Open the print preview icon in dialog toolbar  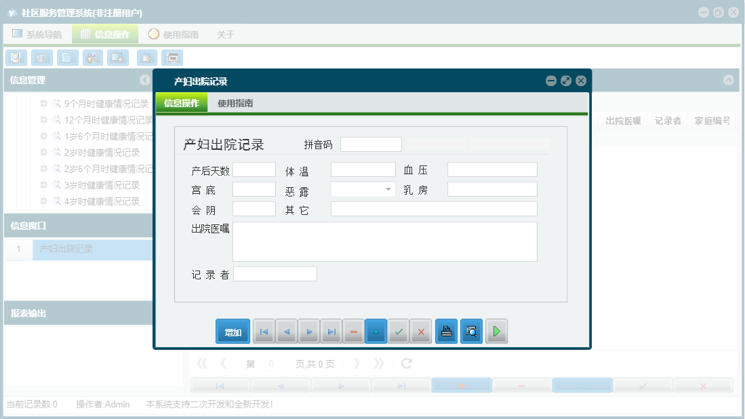click(x=470, y=332)
